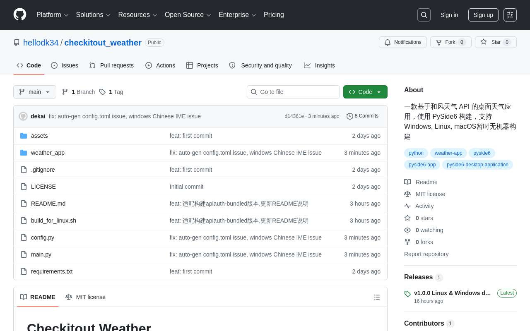Click the dekai avatar icon
Screen dimensions: 530x331
pyautogui.click(x=23, y=116)
